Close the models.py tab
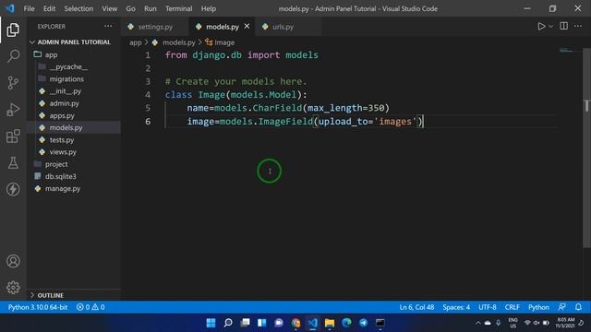591x332 pixels. tap(247, 26)
